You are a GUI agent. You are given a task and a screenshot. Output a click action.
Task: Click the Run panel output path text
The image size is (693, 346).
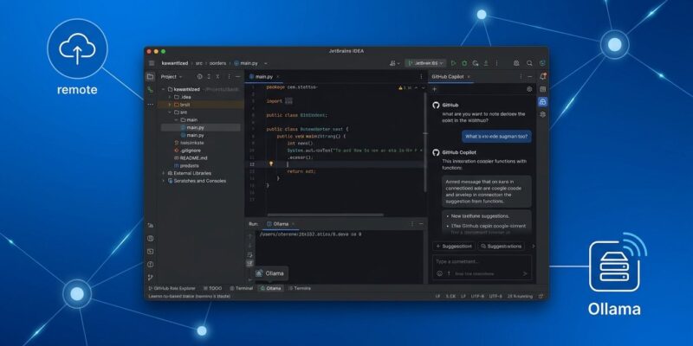click(311, 234)
